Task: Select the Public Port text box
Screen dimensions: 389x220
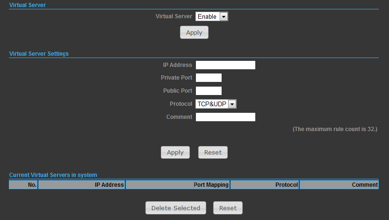Action: [209, 91]
